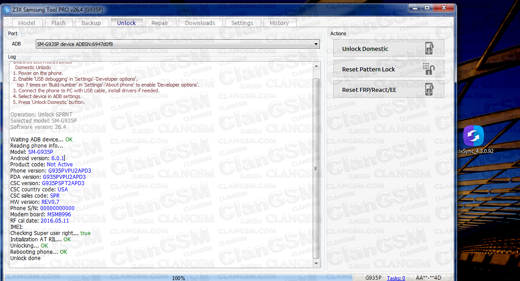This screenshot has width=520, height=281.
Task: Click the phone unlock icon on Unlock Domestic
Action: point(429,48)
